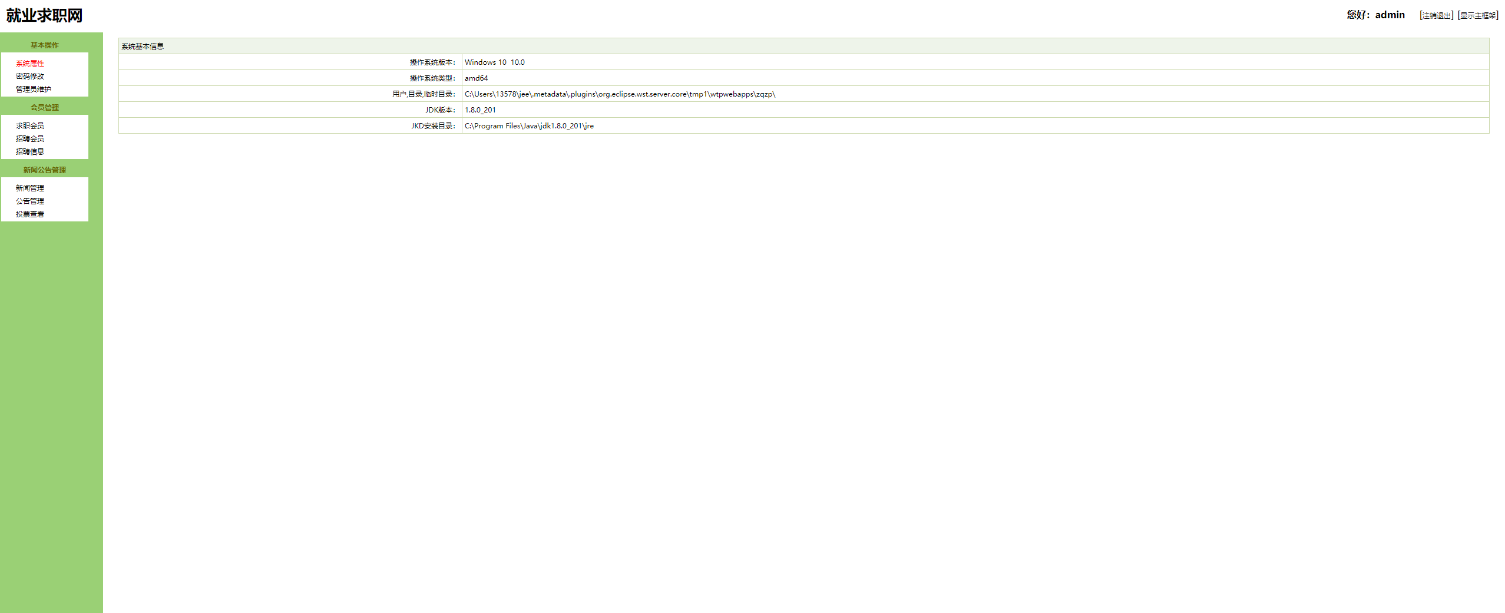Click the 显示主框架 link

click(1478, 16)
